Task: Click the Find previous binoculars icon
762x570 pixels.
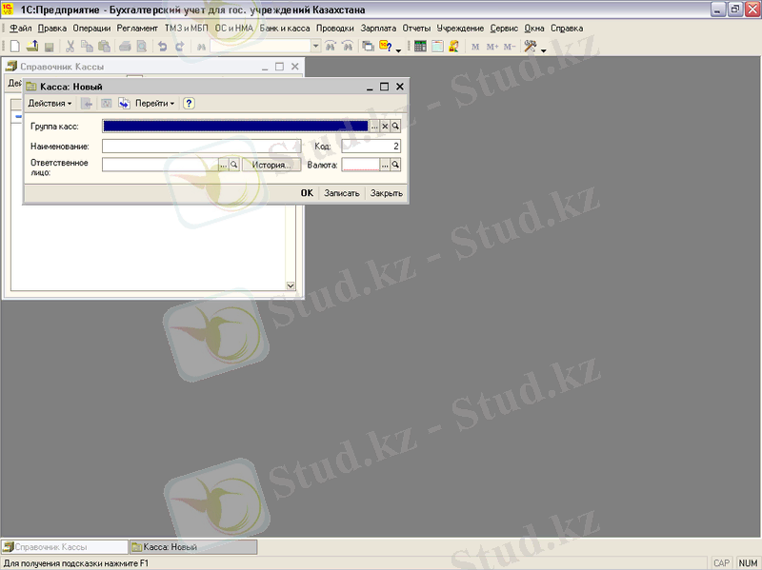Action: point(348,46)
